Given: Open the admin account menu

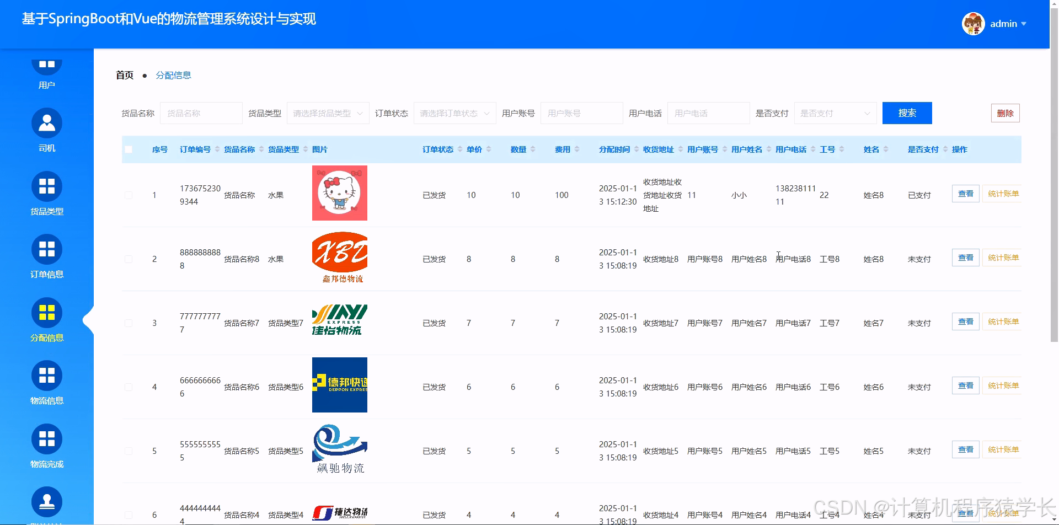Looking at the screenshot, I should pyautogui.click(x=1004, y=23).
